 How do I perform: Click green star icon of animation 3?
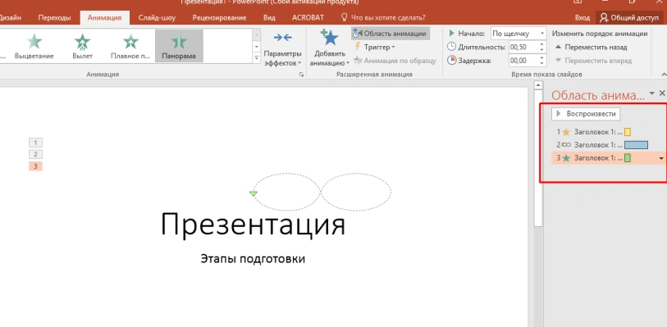(566, 158)
